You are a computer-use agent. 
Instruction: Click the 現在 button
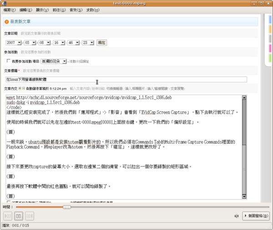pos(101,42)
